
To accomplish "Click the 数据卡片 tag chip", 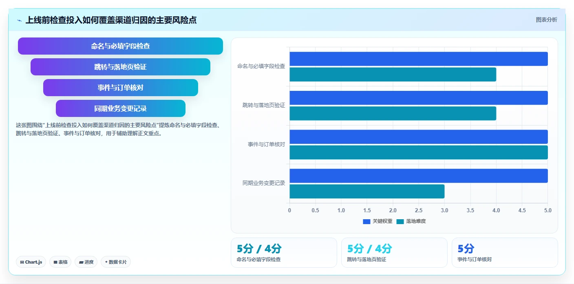I will click(x=116, y=262).
